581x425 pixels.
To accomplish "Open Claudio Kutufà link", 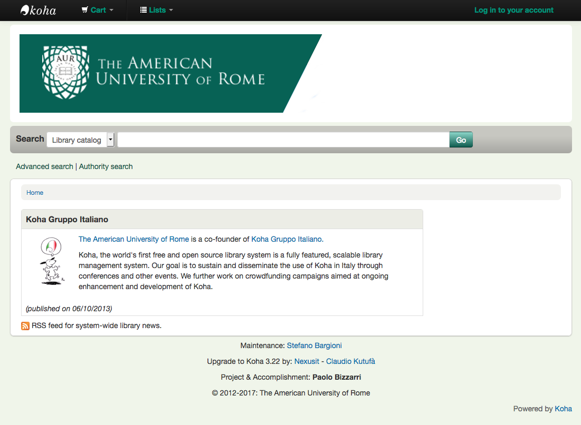I will click(x=350, y=361).
